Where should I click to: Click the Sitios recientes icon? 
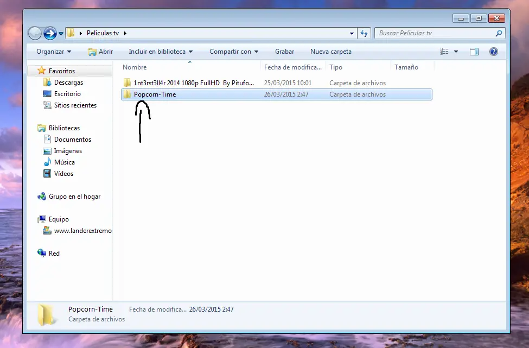[47, 105]
